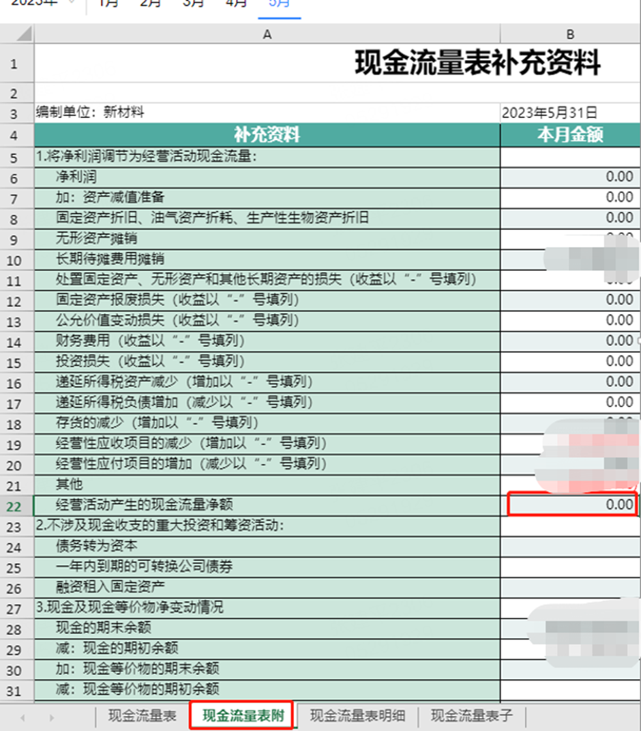641x731 pixels.
Task: Click the 本月金额 header cell
Action: (x=570, y=135)
